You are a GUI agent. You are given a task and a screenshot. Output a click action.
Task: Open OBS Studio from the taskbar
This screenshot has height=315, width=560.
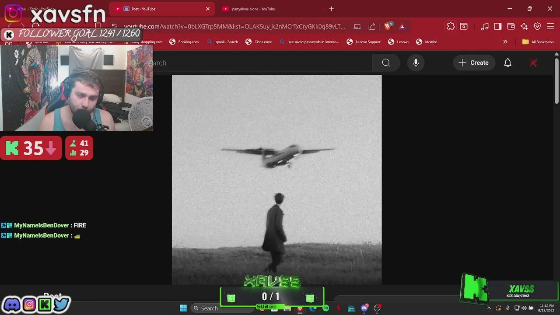378,308
